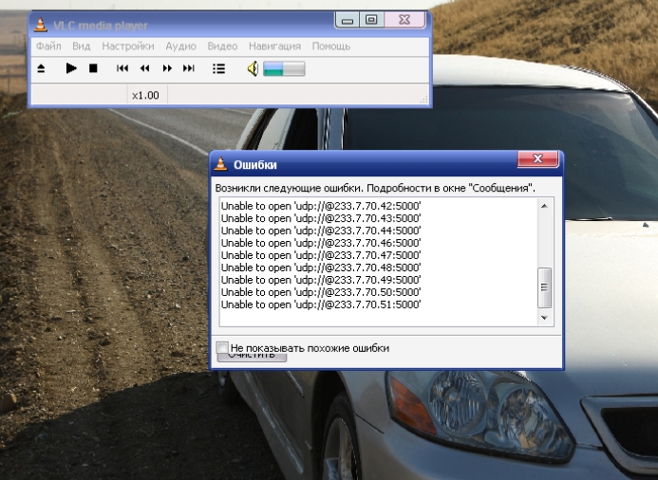Viewport: 658px width, 480px height.
Task: Click the Eject media button
Action: point(41,68)
